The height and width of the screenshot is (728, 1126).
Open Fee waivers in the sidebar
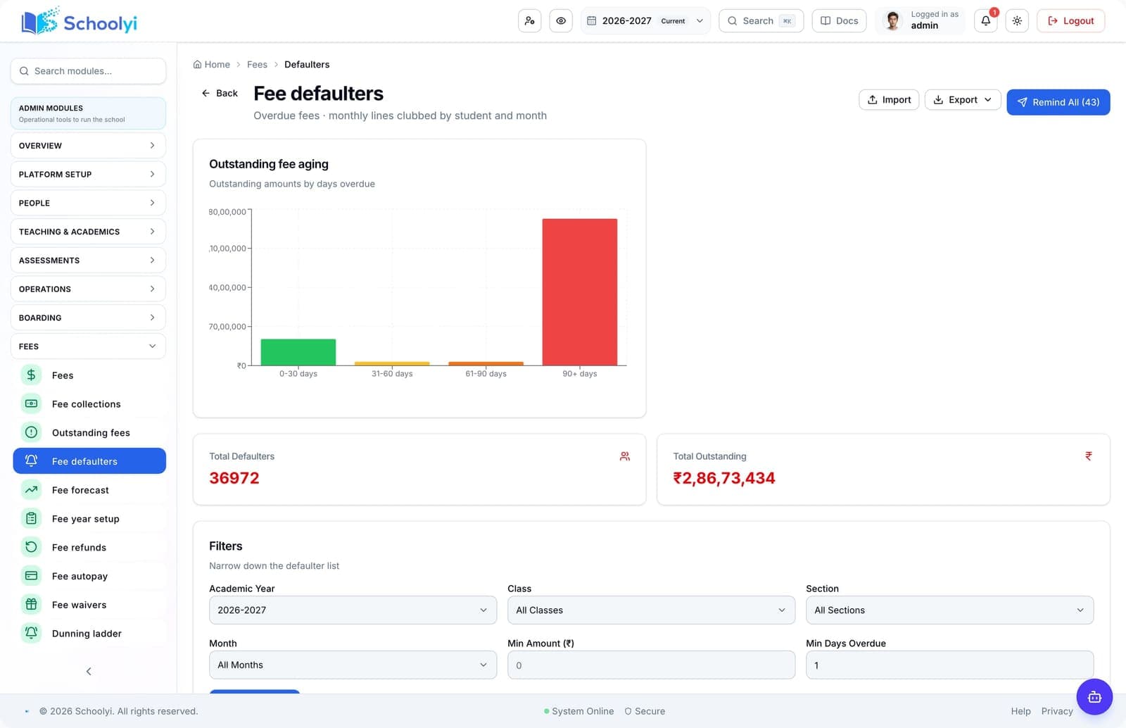tap(89, 605)
